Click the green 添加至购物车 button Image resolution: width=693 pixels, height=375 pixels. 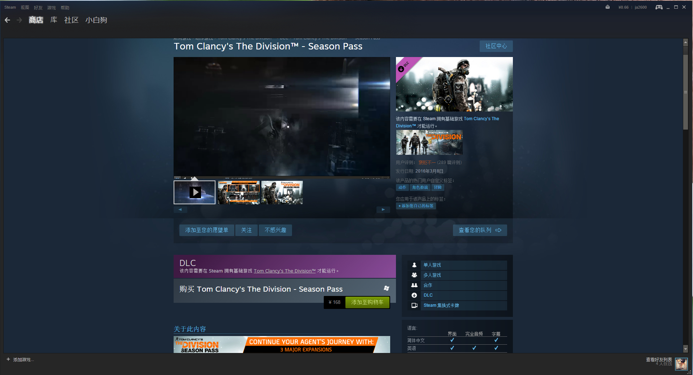click(x=367, y=302)
